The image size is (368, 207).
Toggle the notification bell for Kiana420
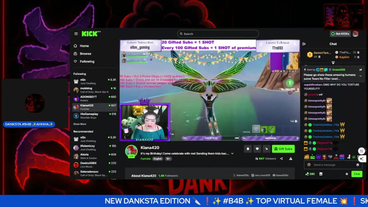point(248,149)
